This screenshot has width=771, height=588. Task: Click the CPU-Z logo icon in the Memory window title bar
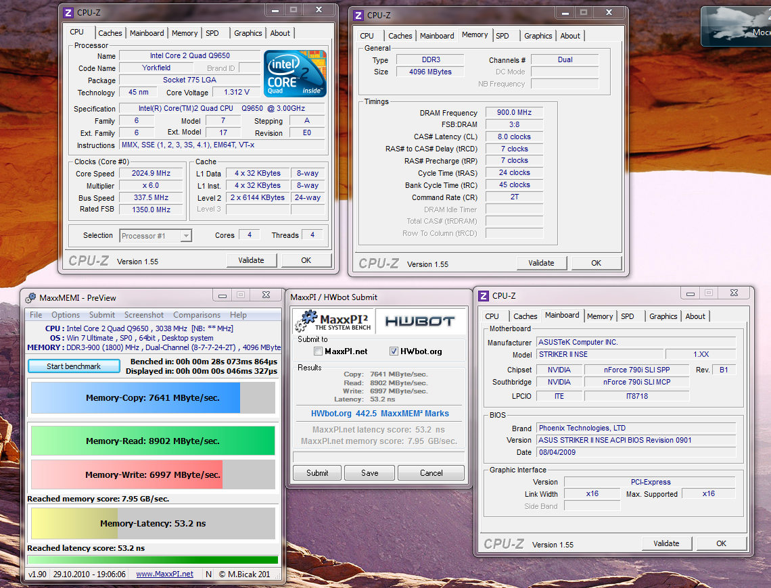(x=359, y=16)
